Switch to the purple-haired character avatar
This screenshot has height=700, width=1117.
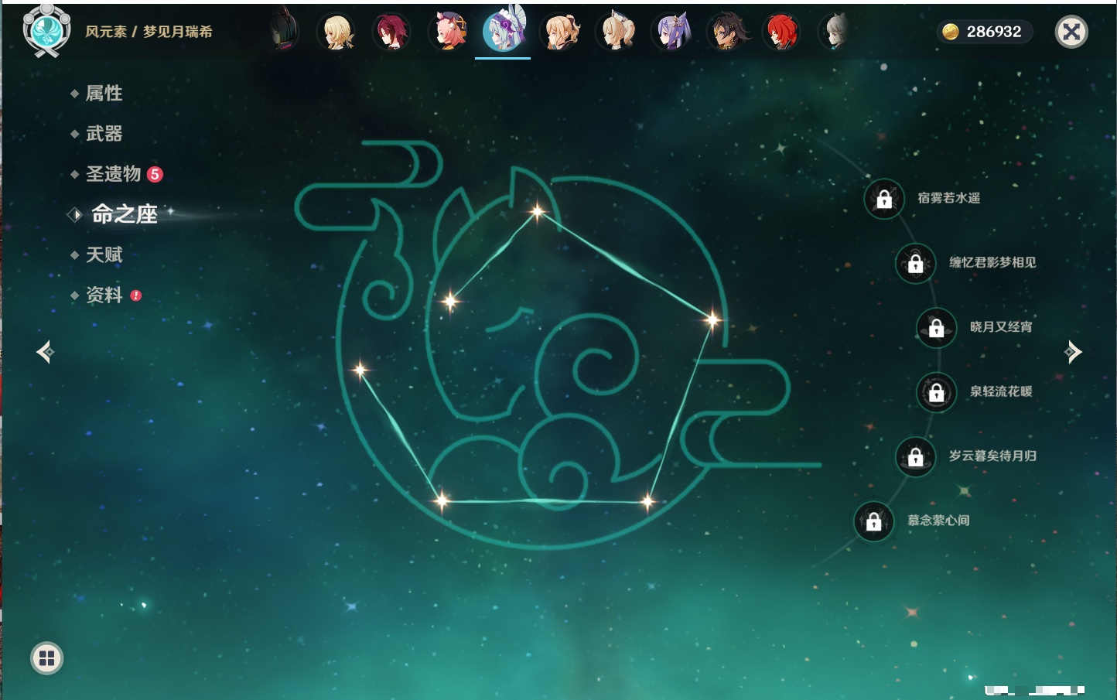coord(671,32)
